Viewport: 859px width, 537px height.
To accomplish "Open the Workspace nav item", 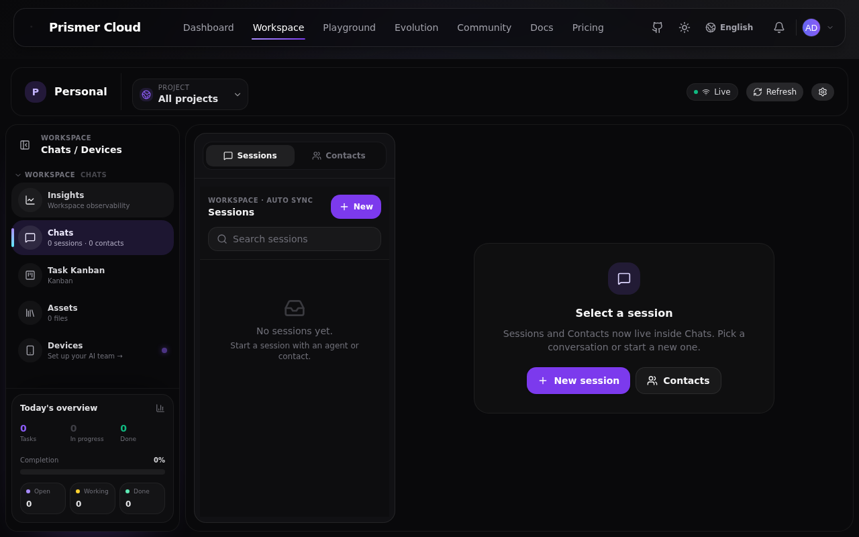I will (278, 28).
